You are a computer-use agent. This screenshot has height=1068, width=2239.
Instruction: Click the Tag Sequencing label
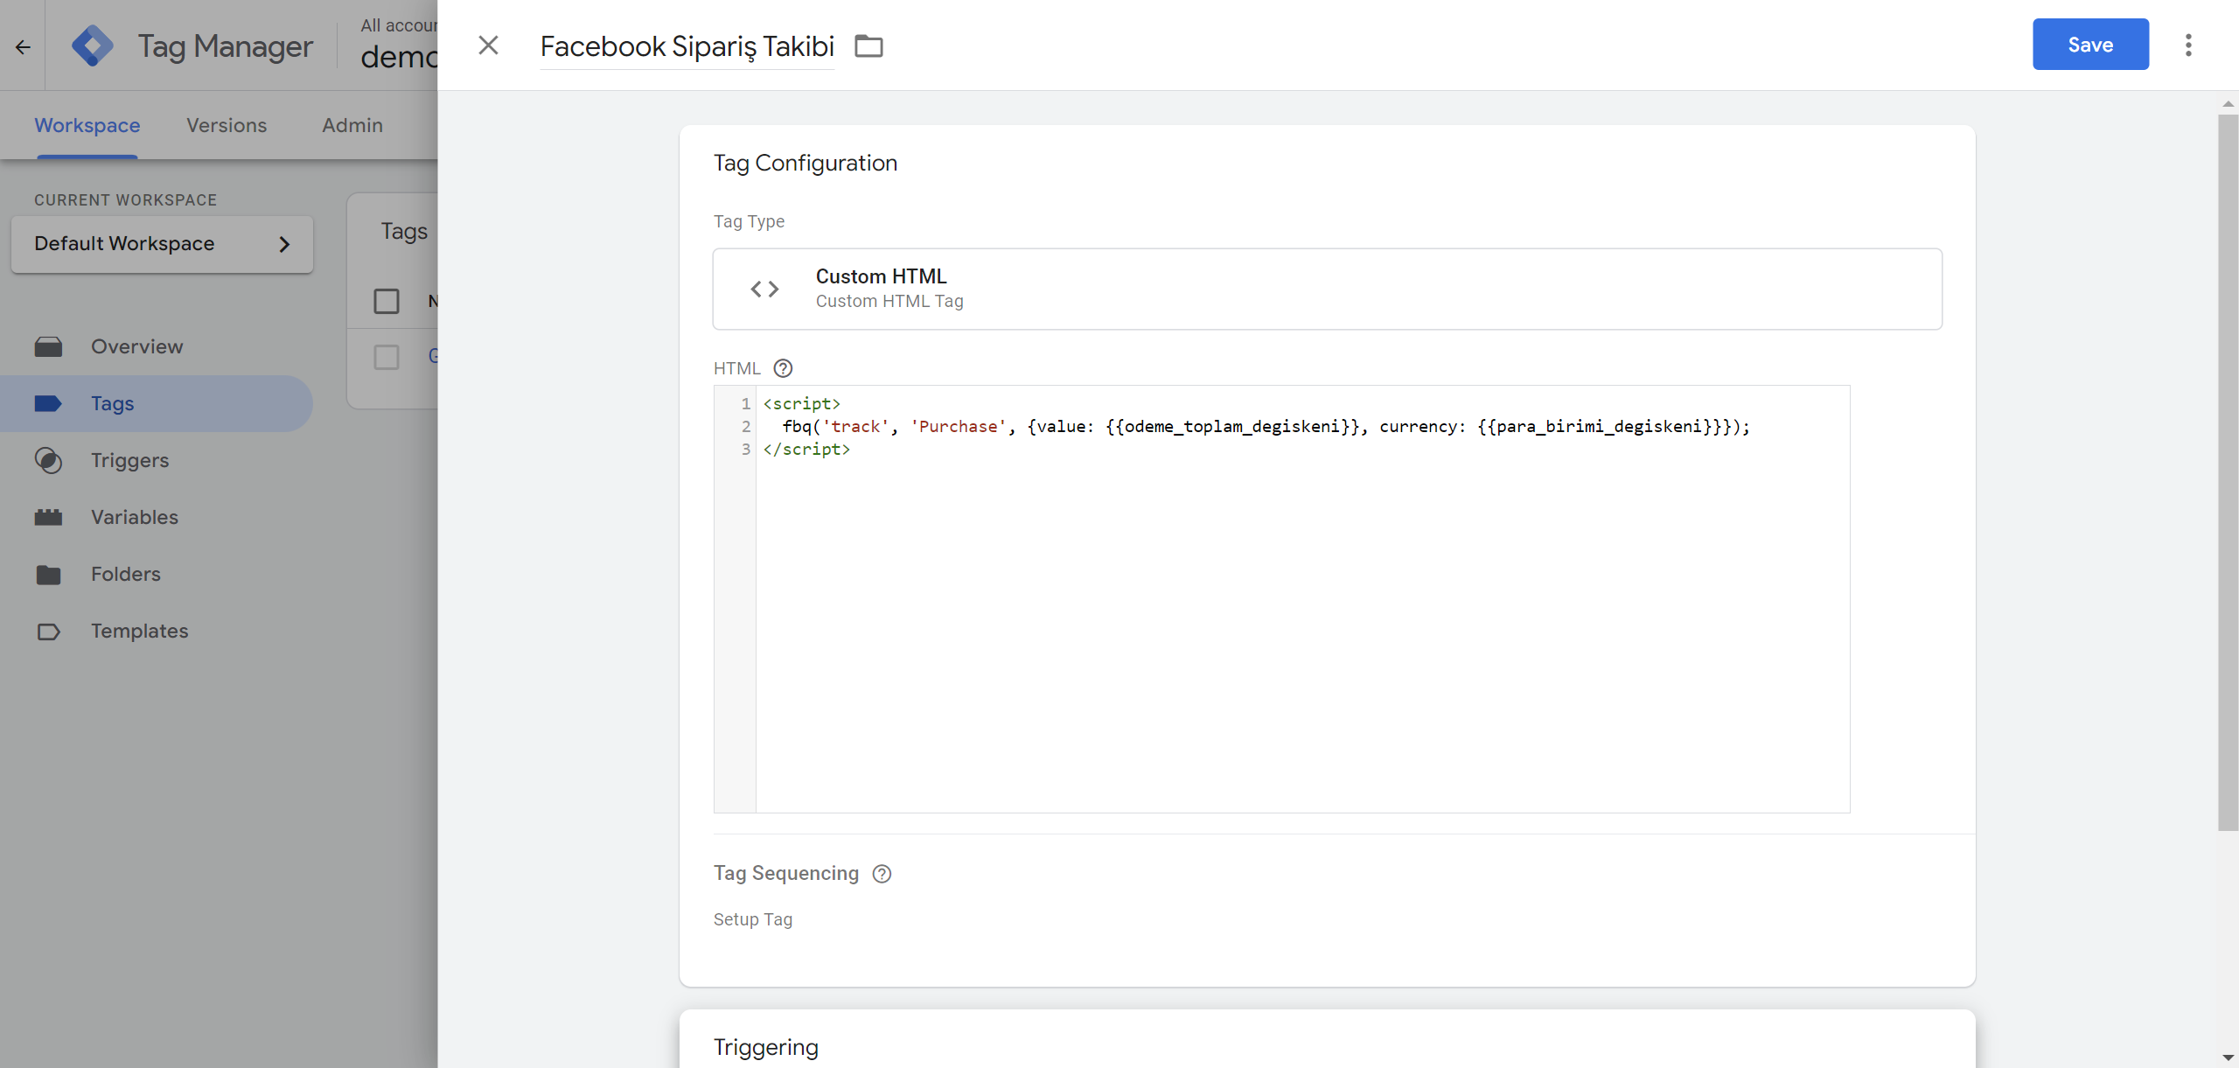click(786, 873)
